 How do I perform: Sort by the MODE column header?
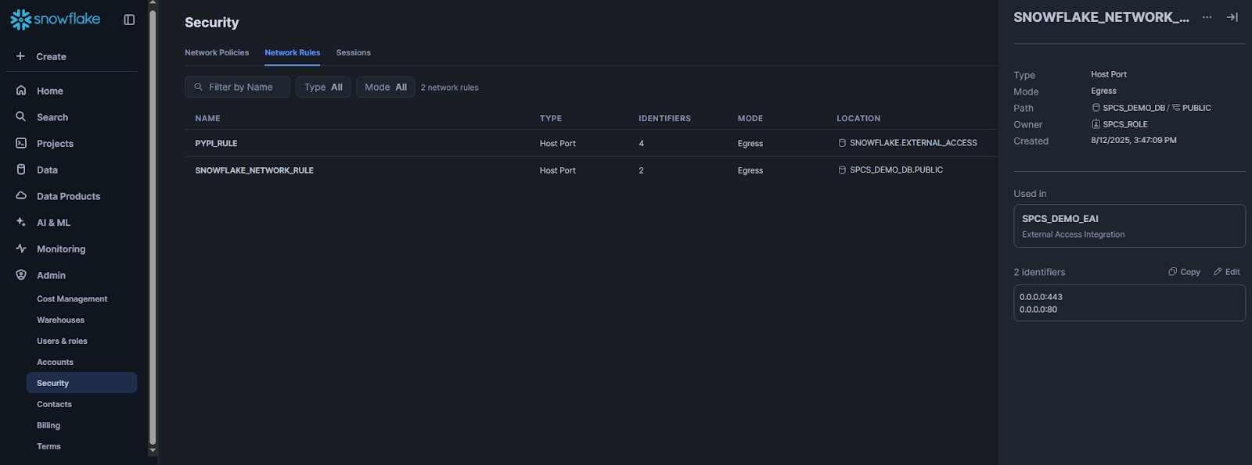(x=750, y=119)
